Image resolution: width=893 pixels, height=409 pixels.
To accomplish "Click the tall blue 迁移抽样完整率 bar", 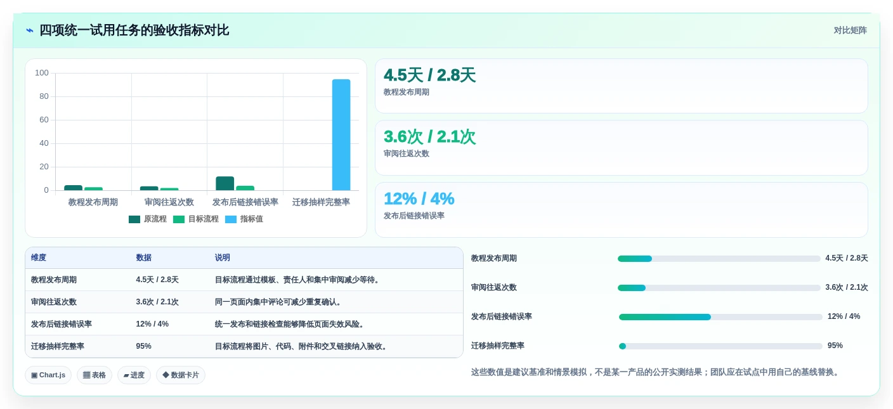I will 341,134.
